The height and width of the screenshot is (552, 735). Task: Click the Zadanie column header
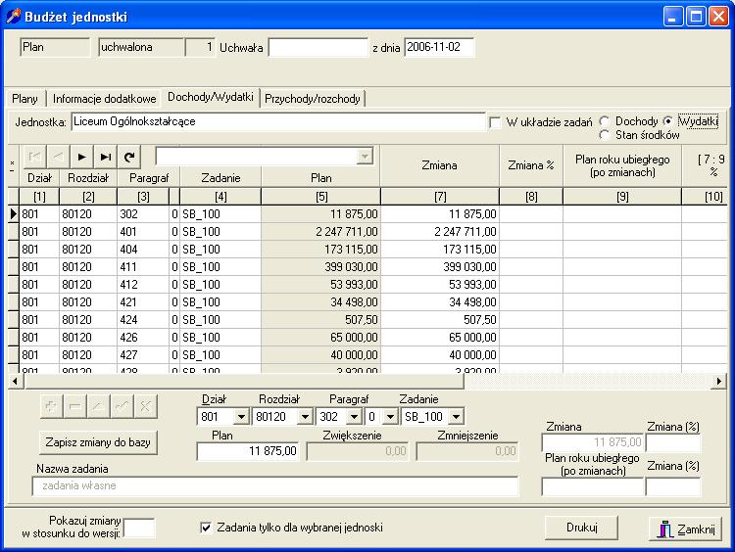coord(220,178)
